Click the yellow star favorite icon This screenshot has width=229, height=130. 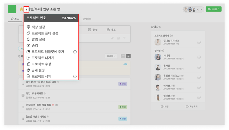[x=21, y=9]
